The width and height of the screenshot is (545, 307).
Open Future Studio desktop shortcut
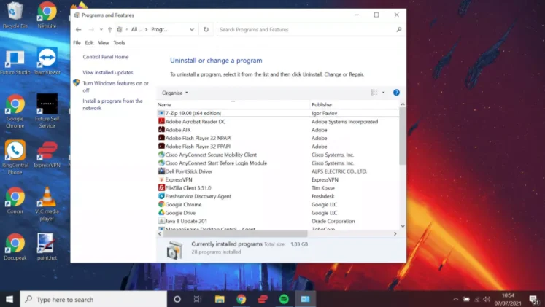[15, 63]
